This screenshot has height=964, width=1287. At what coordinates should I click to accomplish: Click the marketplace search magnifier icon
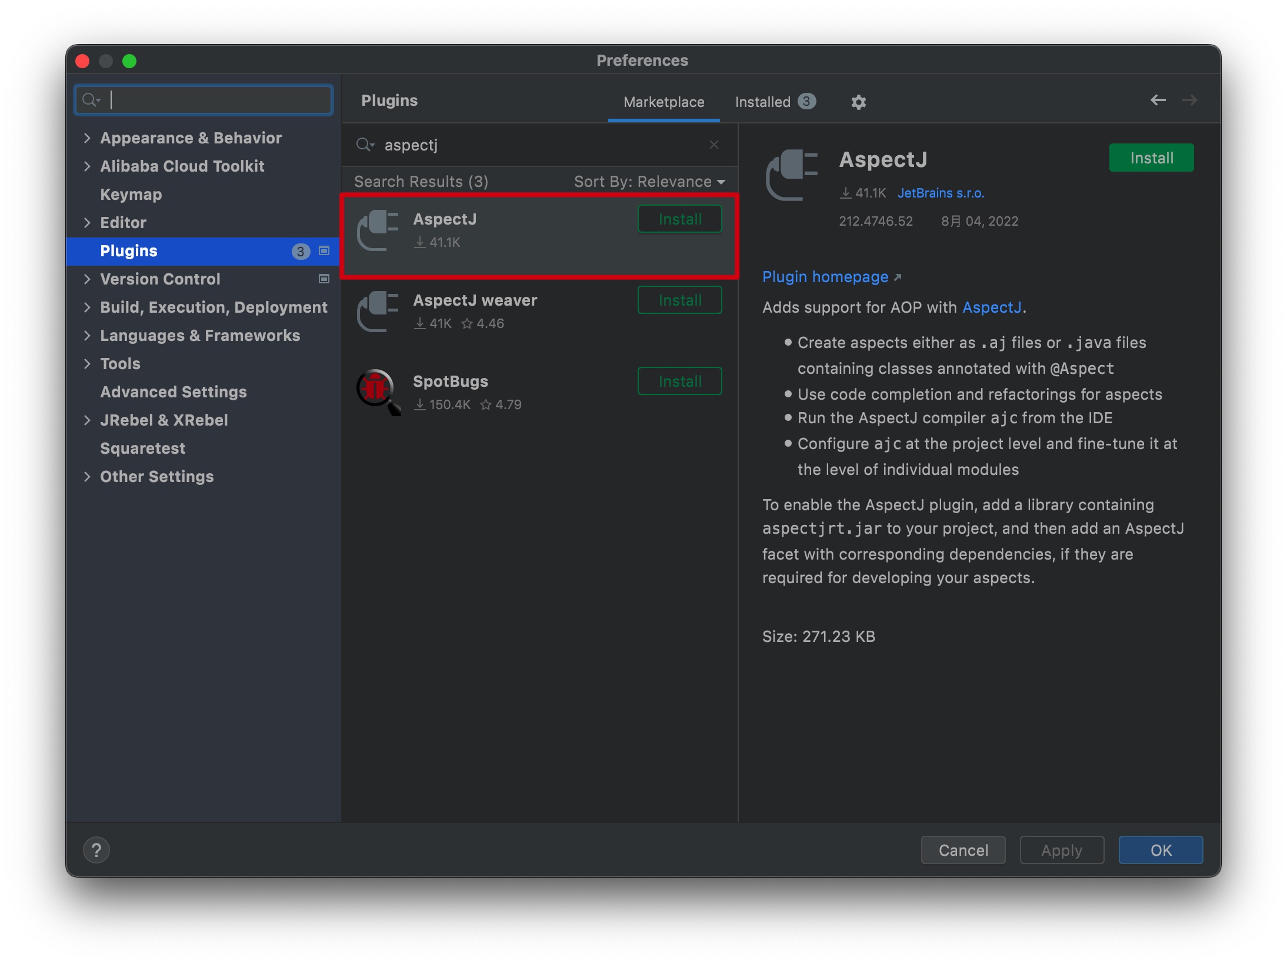(x=364, y=145)
